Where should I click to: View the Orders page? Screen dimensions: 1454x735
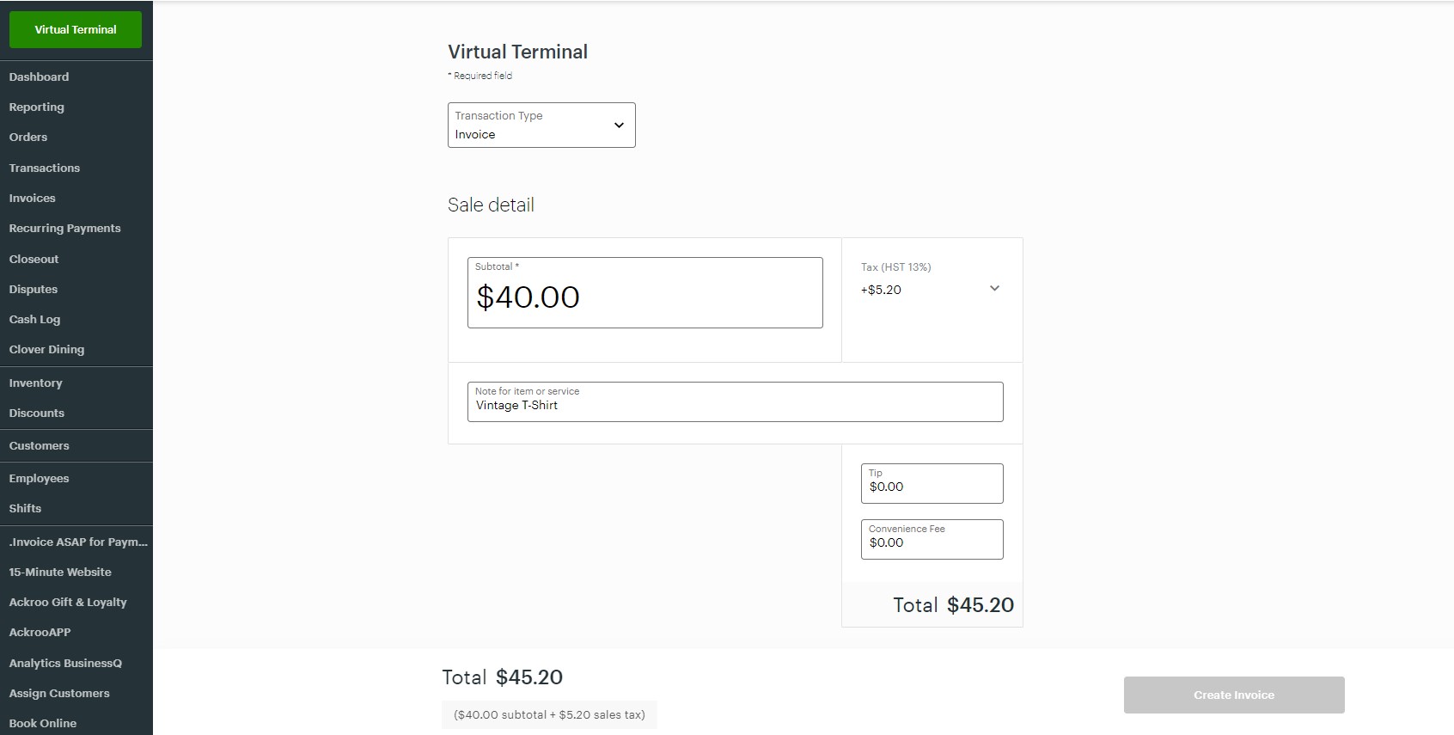click(27, 137)
